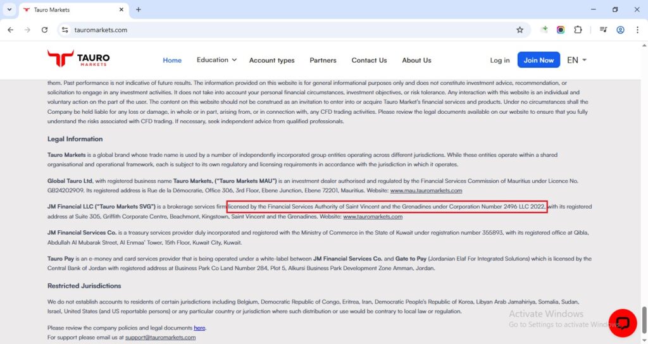Open legal documents 'here' link
Screen dimensions: 648x344
tap(199, 328)
